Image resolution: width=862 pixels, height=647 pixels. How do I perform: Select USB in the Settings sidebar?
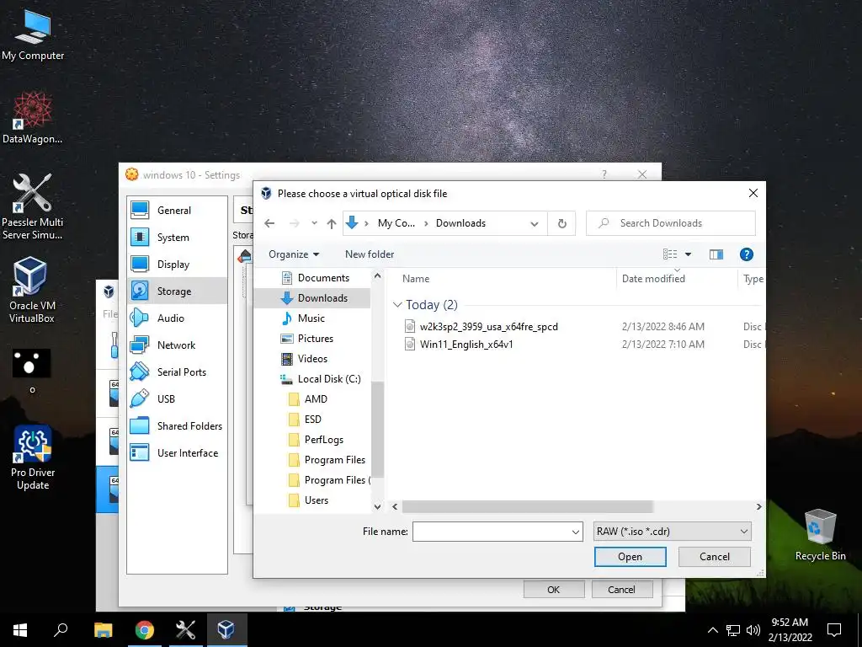[177, 398]
